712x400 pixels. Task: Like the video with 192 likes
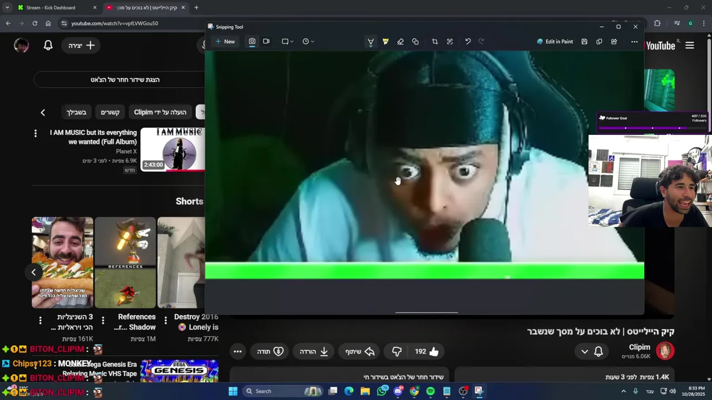coord(427,351)
